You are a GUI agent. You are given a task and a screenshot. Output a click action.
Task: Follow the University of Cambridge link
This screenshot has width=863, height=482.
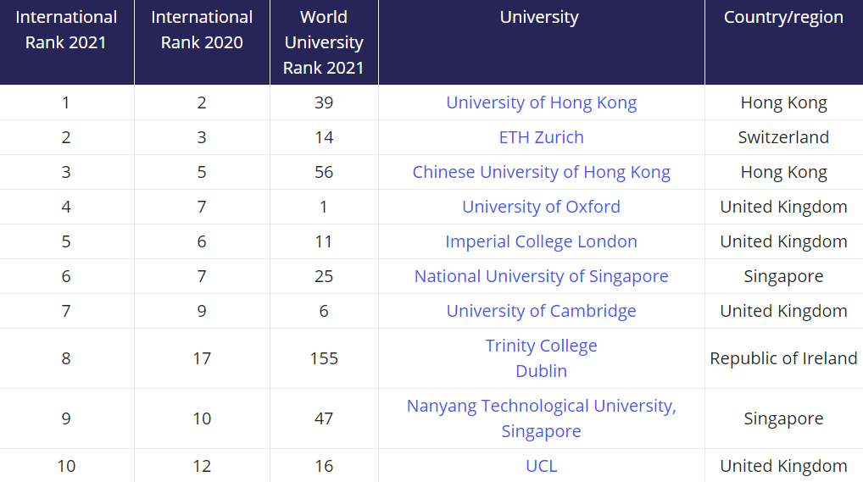click(x=541, y=311)
